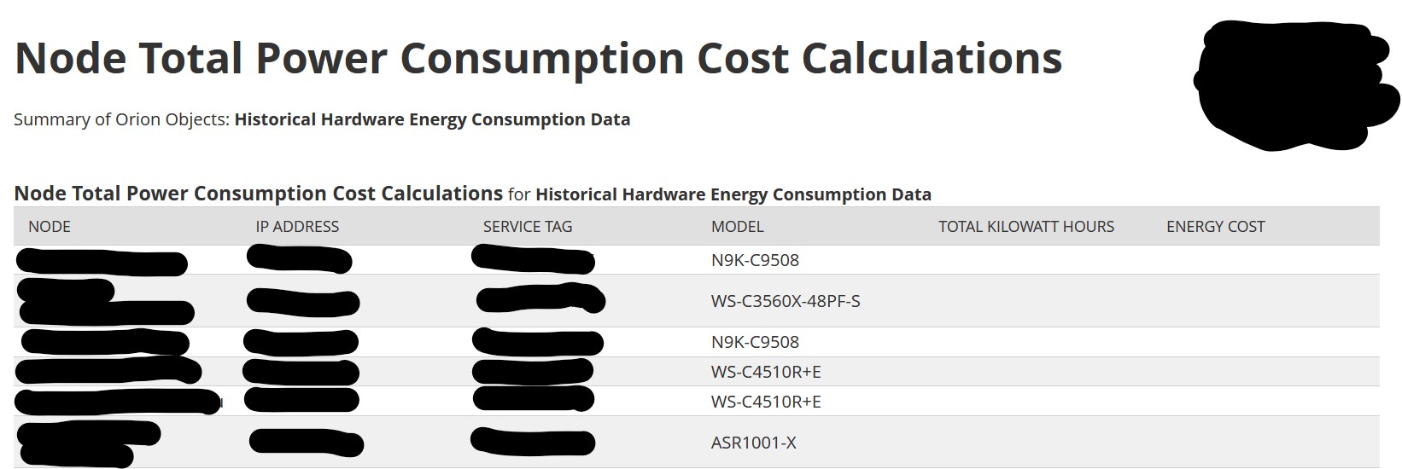Select the first WS-C4510R+E model cell
The image size is (1402, 469).
tap(766, 372)
